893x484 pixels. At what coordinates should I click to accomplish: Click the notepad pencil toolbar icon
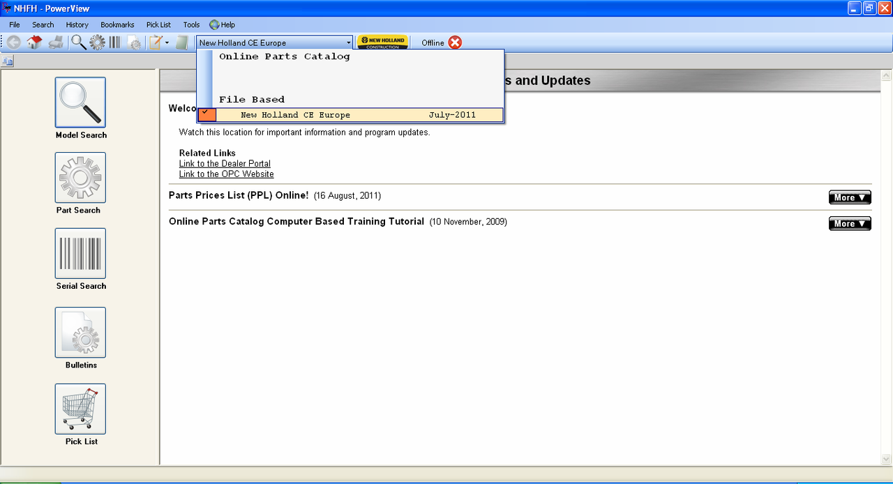[x=156, y=43]
